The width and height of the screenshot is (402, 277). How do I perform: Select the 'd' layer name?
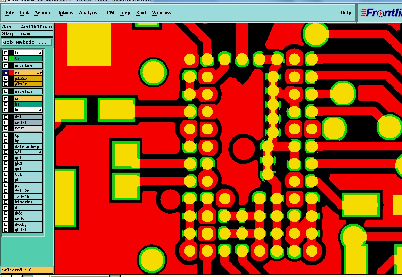[28, 208]
